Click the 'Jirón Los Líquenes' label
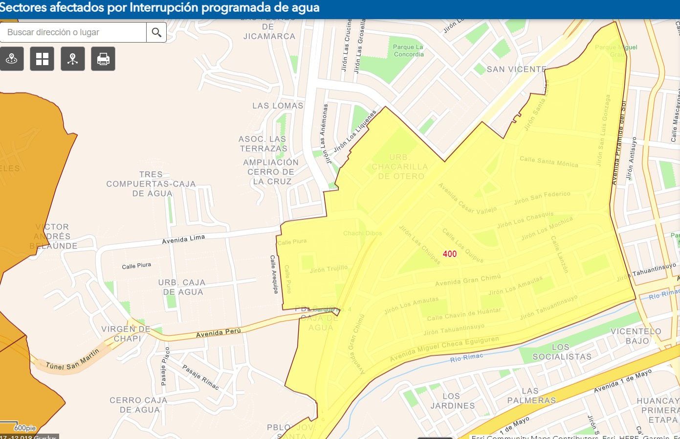 pyautogui.click(x=355, y=131)
